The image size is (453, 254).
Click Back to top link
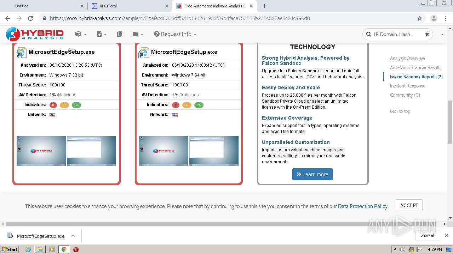pyautogui.click(x=400, y=111)
